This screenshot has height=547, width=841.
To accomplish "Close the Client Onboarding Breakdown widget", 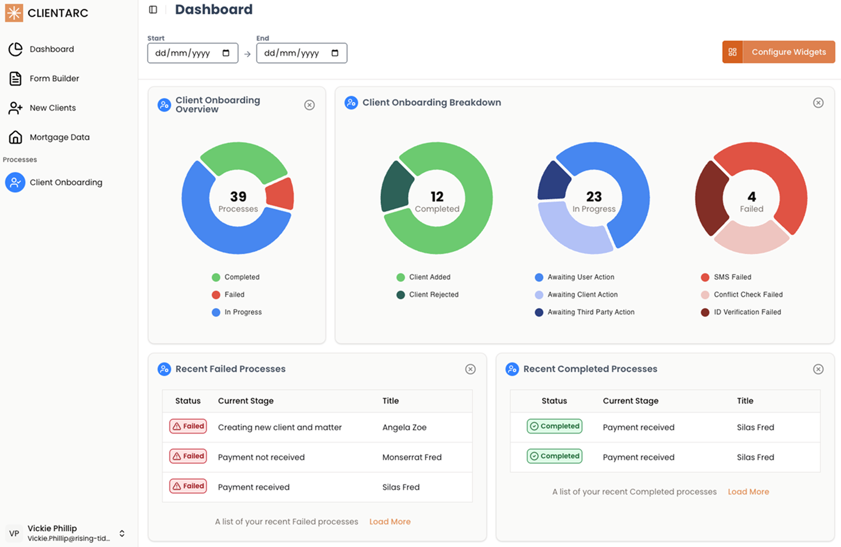I will [x=818, y=103].
